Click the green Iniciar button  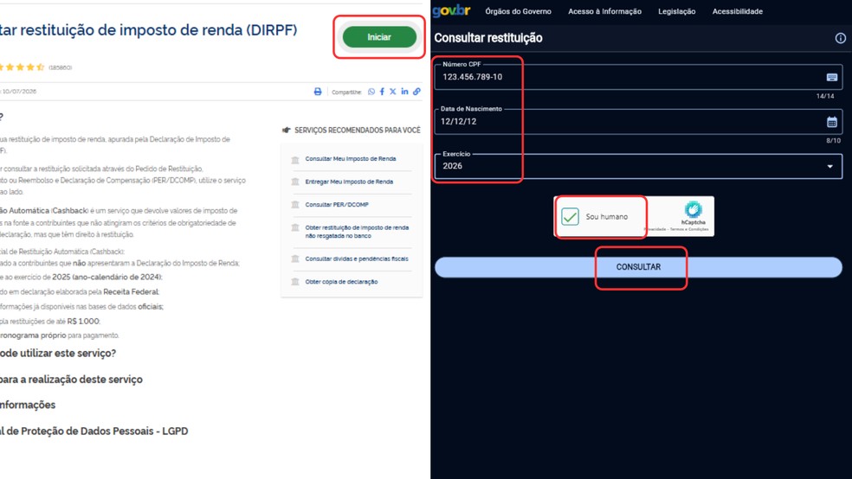(x=379, y=37)
